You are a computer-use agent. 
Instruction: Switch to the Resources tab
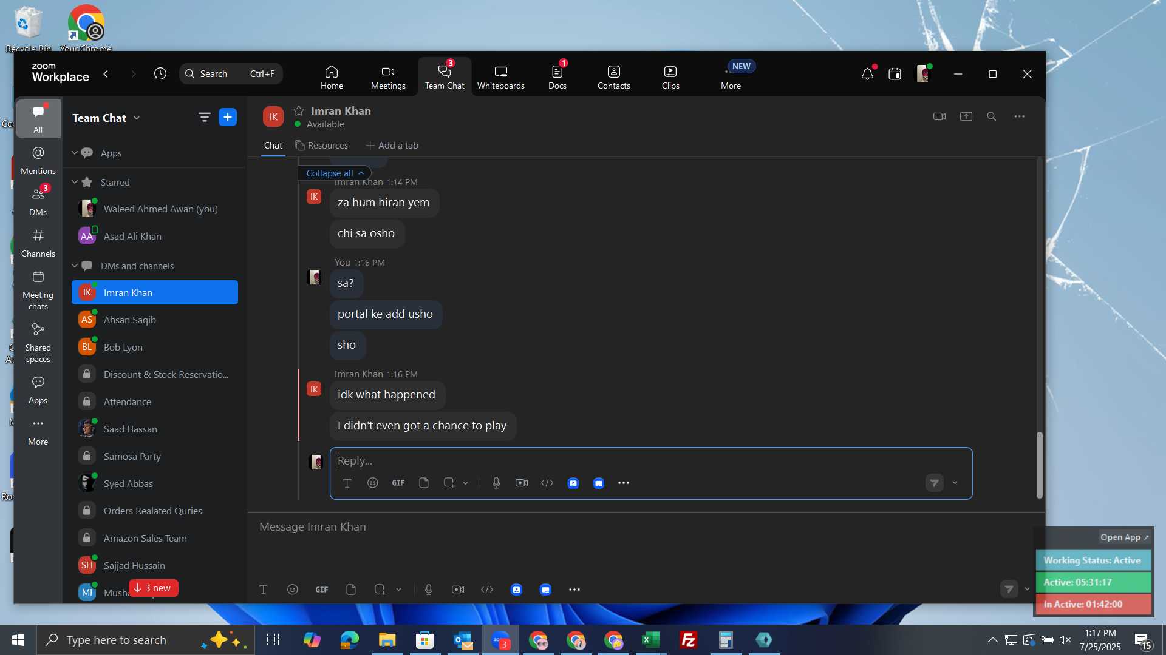point(322,146)
